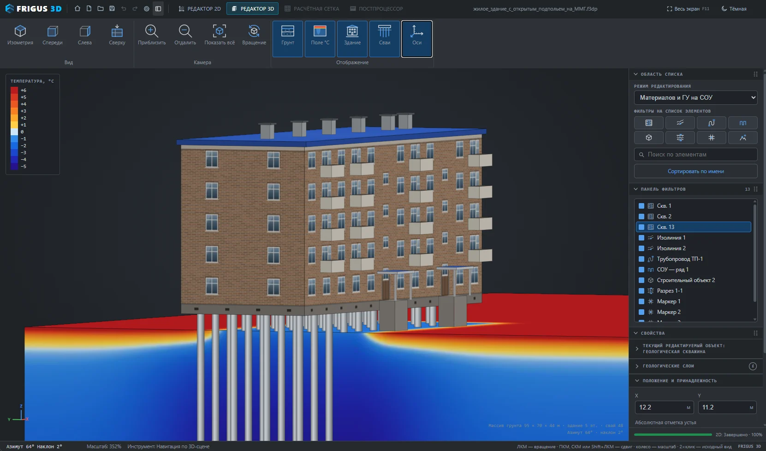Open settings with the gear icon
Screen dimensions: 766x451
click(147, 9)
